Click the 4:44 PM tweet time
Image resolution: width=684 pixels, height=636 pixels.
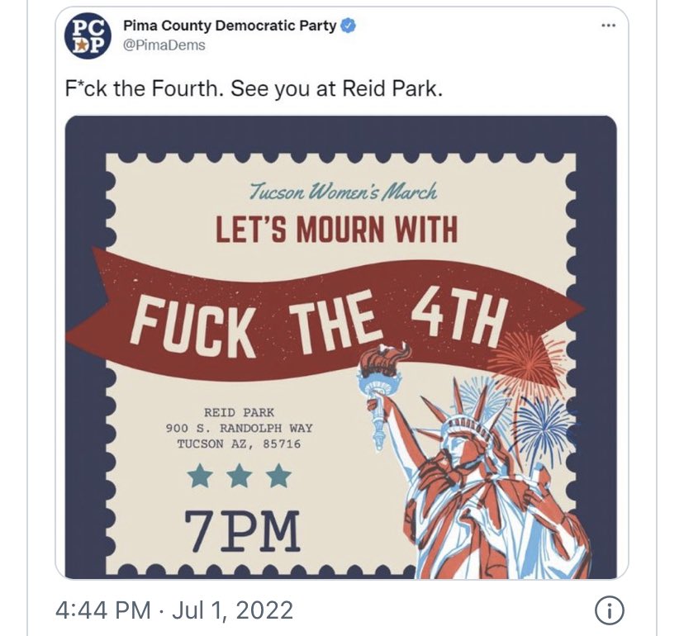(103, 610)
